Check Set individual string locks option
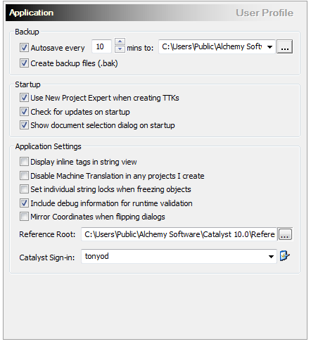Screen dimensions: 311x344 [x=24, y=189]
